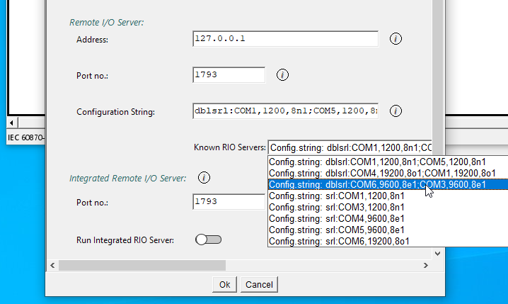The height and width of the screenshot is (304, 508).
Task: Click info icon beside Integrated Remote I/O Server
Action: click(203, 178)
